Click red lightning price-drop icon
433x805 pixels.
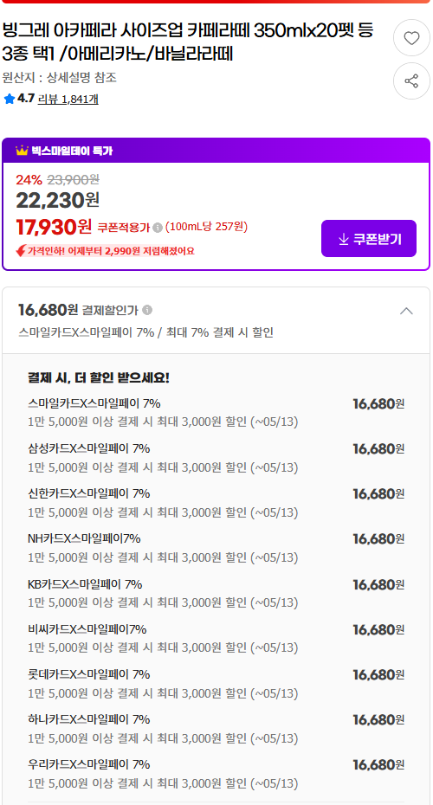coord(21,251)
